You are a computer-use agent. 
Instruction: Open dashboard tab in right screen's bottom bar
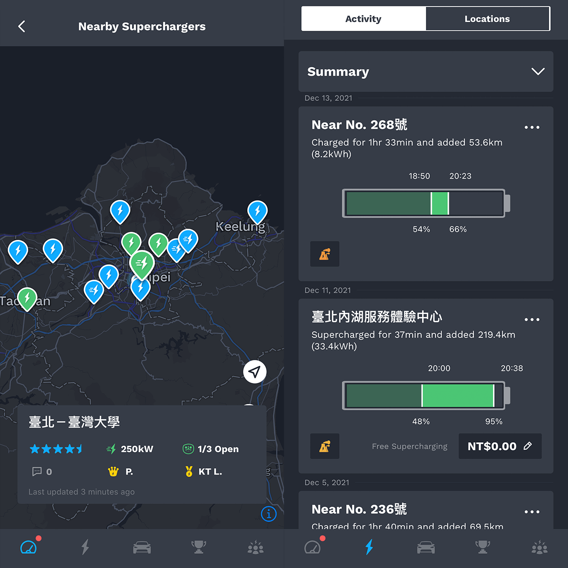[x=312, y=547]
